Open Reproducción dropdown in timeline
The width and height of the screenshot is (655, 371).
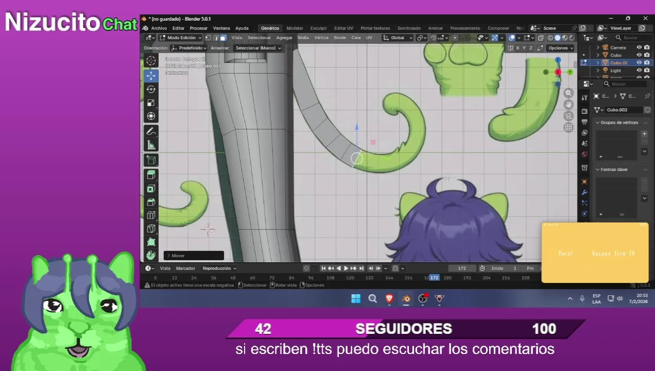point(219,268)
